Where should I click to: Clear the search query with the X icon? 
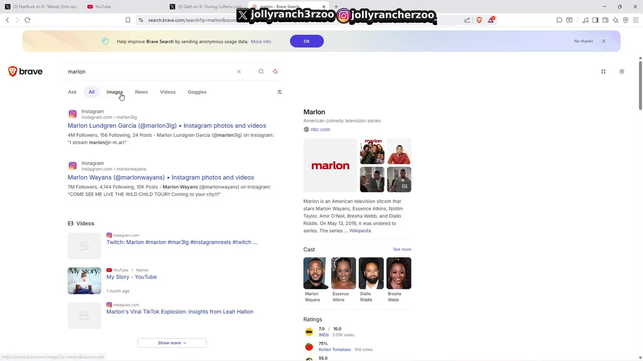[239, 72]
